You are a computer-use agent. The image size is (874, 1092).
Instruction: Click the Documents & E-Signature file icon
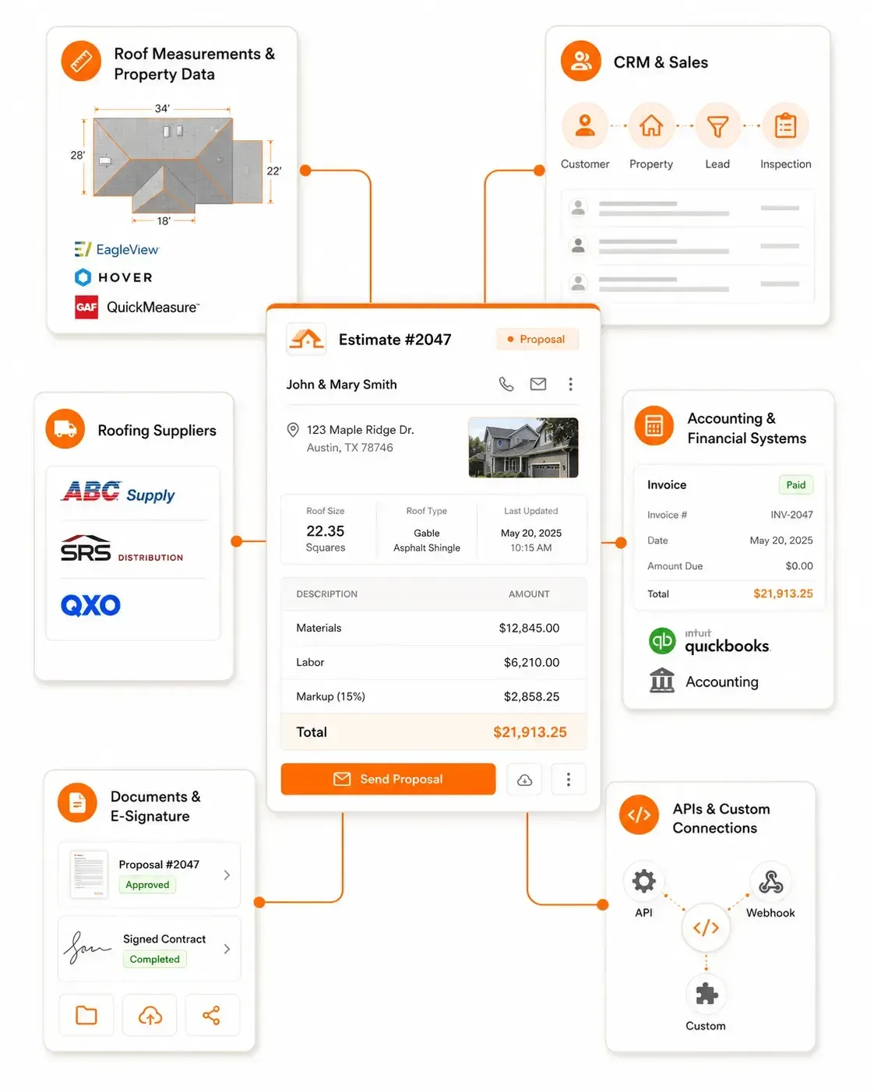[x=78, y=803]
